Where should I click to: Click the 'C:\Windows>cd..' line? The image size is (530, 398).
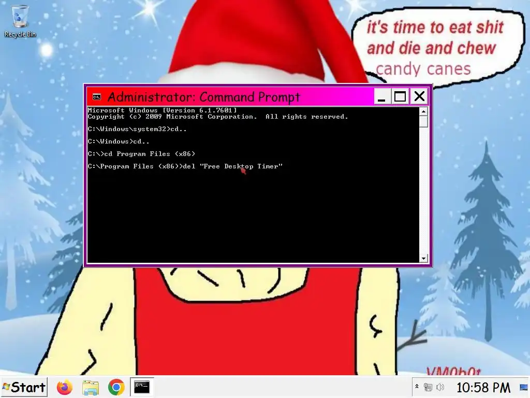tap(119, 141)
